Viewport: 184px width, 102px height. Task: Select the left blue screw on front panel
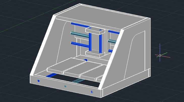pyautogui.click(x=38, y=81)
